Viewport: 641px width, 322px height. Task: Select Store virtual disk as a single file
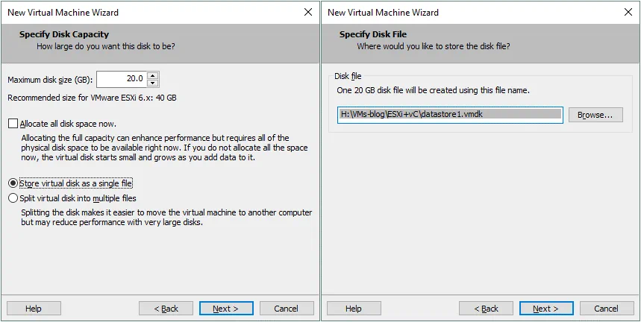(13, 183)
